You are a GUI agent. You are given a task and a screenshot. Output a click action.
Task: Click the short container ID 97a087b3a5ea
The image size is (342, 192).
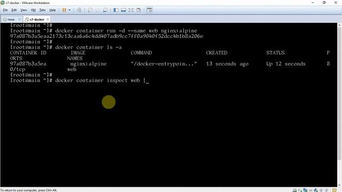[x=28, y=64]
